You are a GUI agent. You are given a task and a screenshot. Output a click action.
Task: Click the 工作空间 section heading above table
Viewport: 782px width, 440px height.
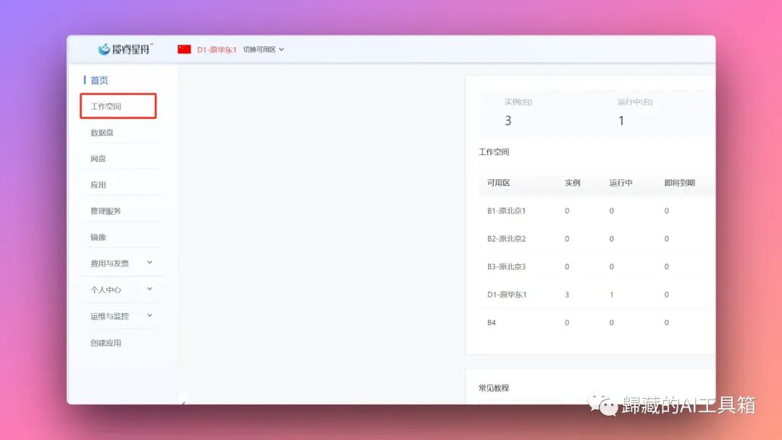(x=494, y=152)
